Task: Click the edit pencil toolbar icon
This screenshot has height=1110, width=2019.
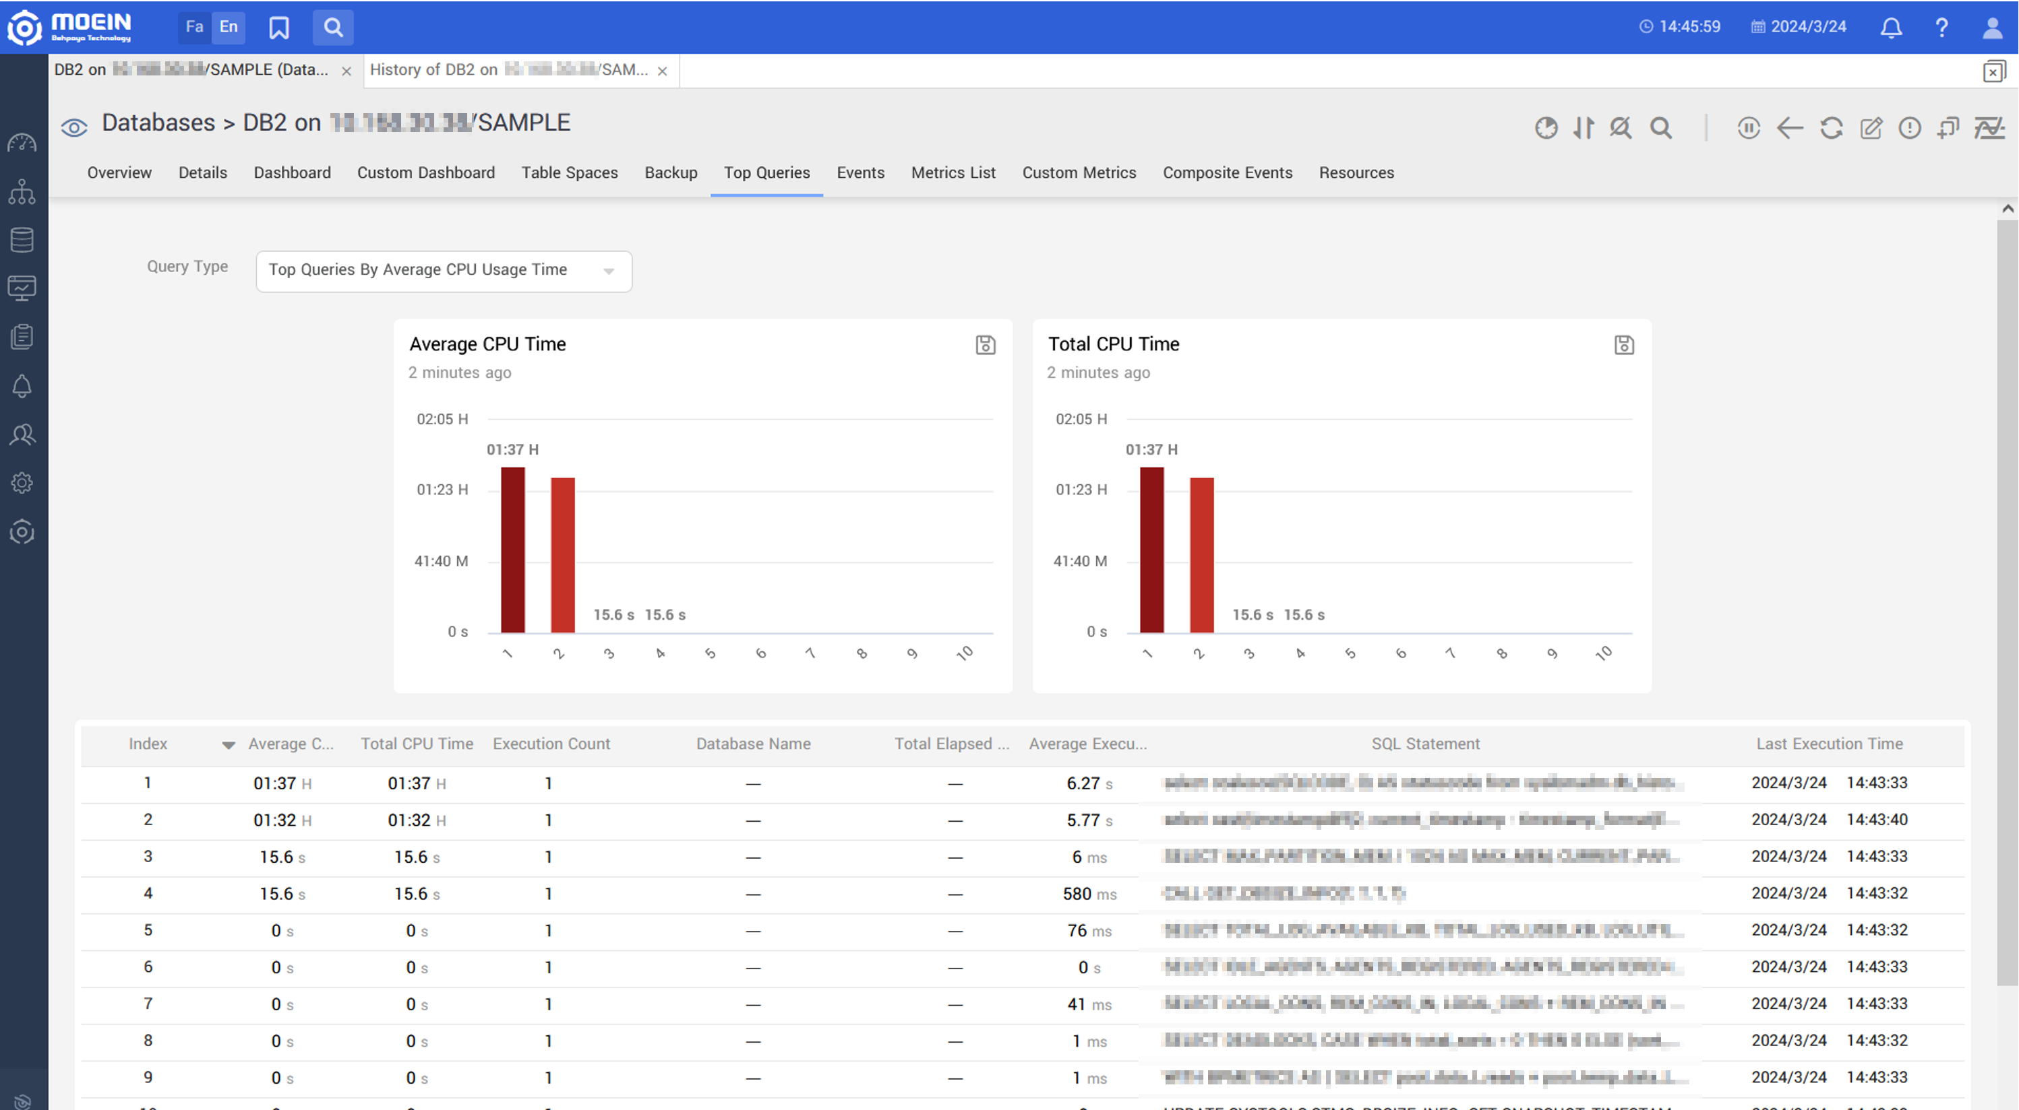Action: coord(1871,128)
